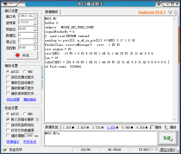Click the send text box with M603 N0
This screenshot has height=154, width=181.
point(101,138)
